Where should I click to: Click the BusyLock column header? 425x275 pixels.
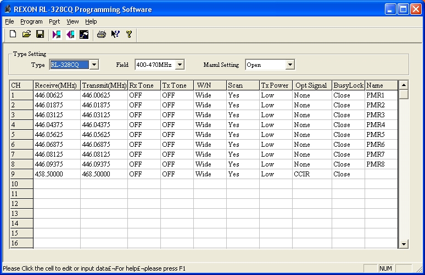click(348, 85)
